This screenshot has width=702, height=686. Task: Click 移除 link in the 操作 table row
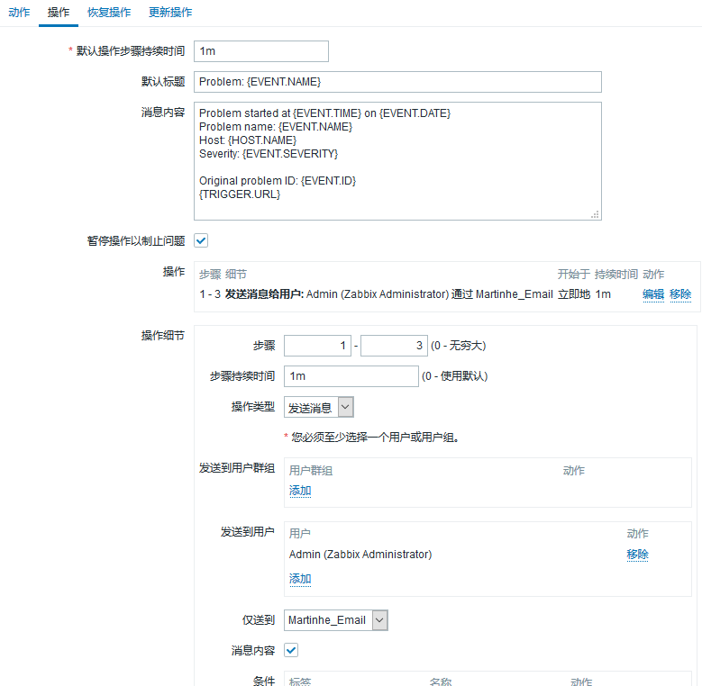click(x=680, y=294)
